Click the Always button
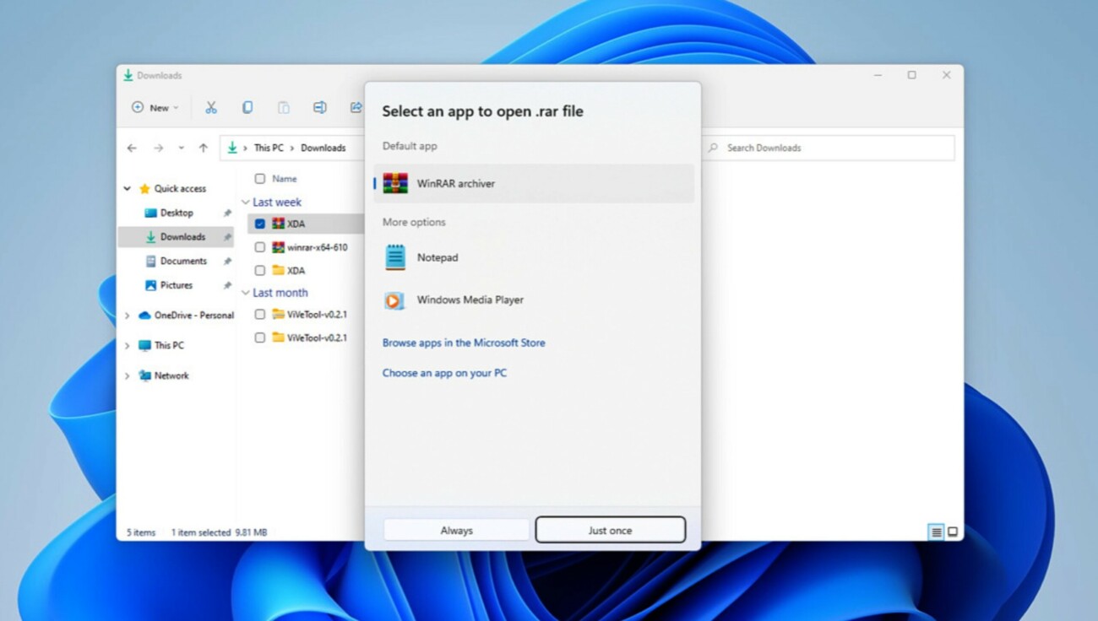 tap(456, 530)
